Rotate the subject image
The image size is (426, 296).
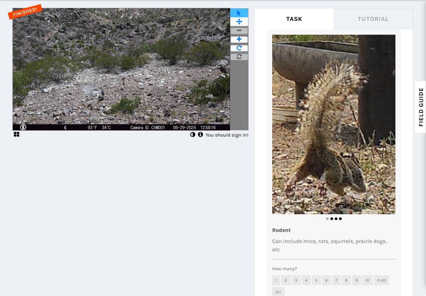pyautogui.click(x=239, y=48)
